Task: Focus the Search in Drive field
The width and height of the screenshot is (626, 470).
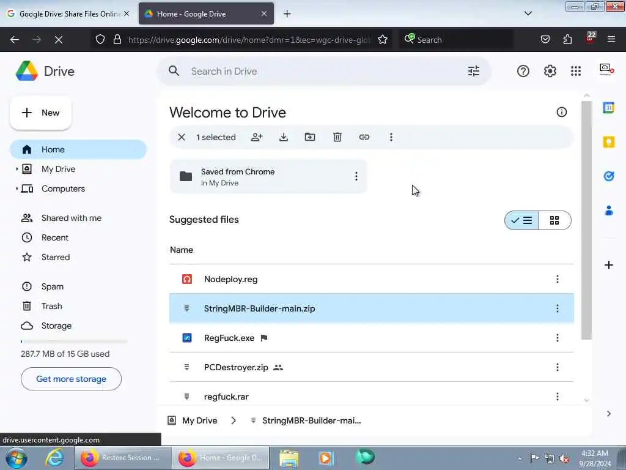Action: 323,71
